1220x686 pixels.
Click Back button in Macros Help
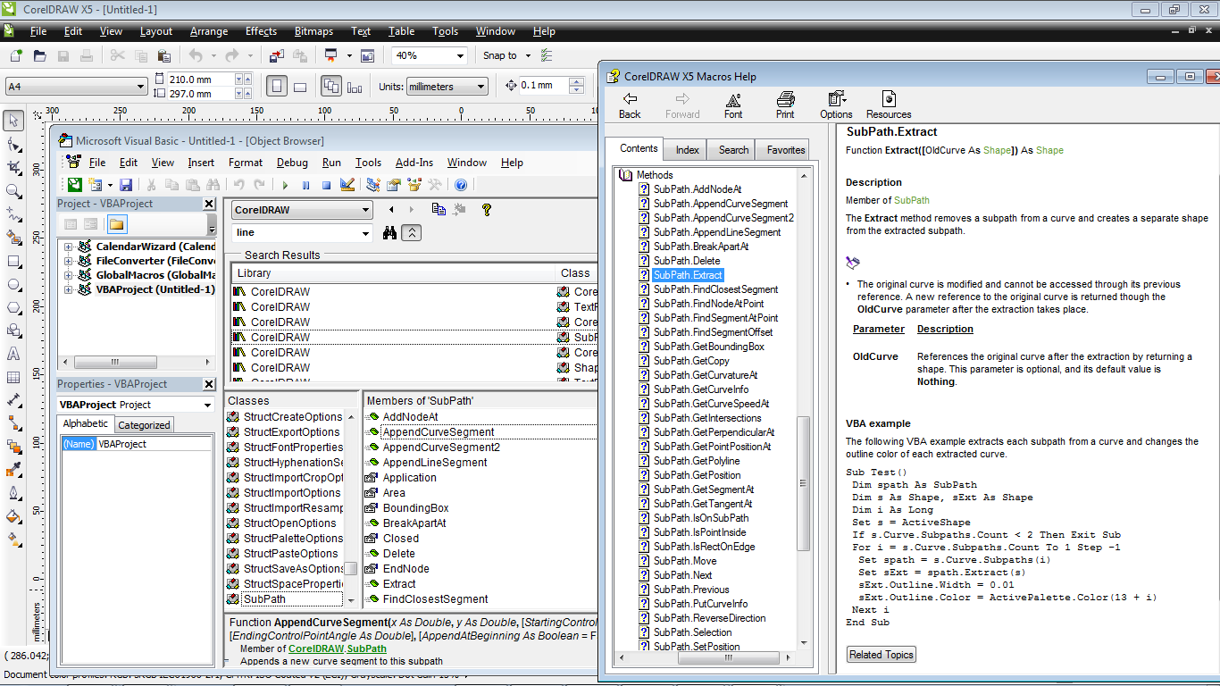click(x=630, y=105)
